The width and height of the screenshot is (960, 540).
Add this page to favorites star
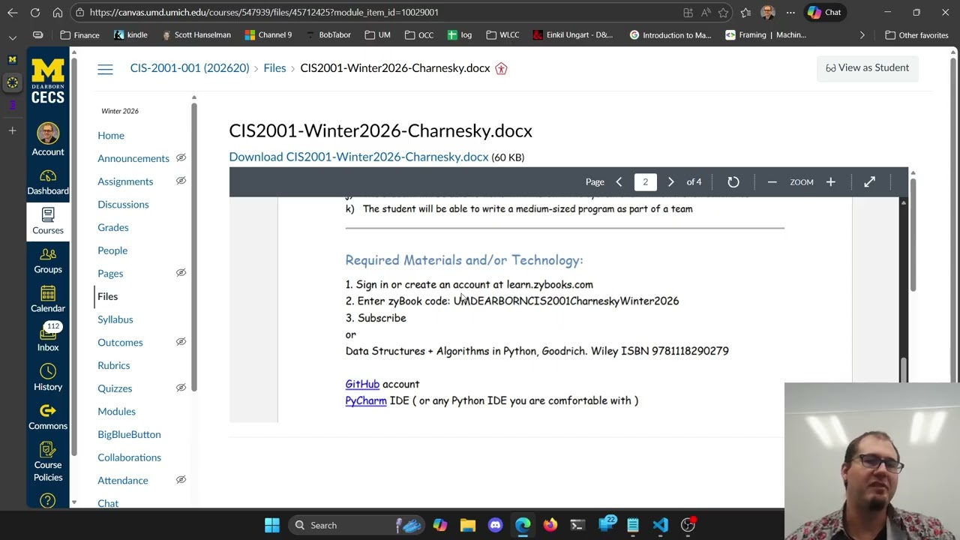tap(723, 12)
